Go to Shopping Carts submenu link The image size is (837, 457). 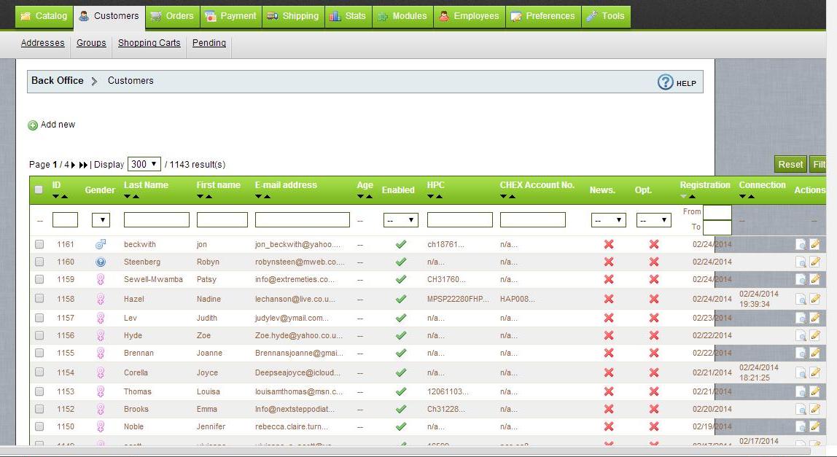(149, 43)
